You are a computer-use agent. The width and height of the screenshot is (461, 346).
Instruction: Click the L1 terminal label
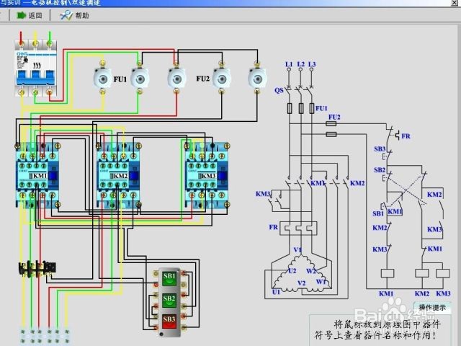coord(289,64)
